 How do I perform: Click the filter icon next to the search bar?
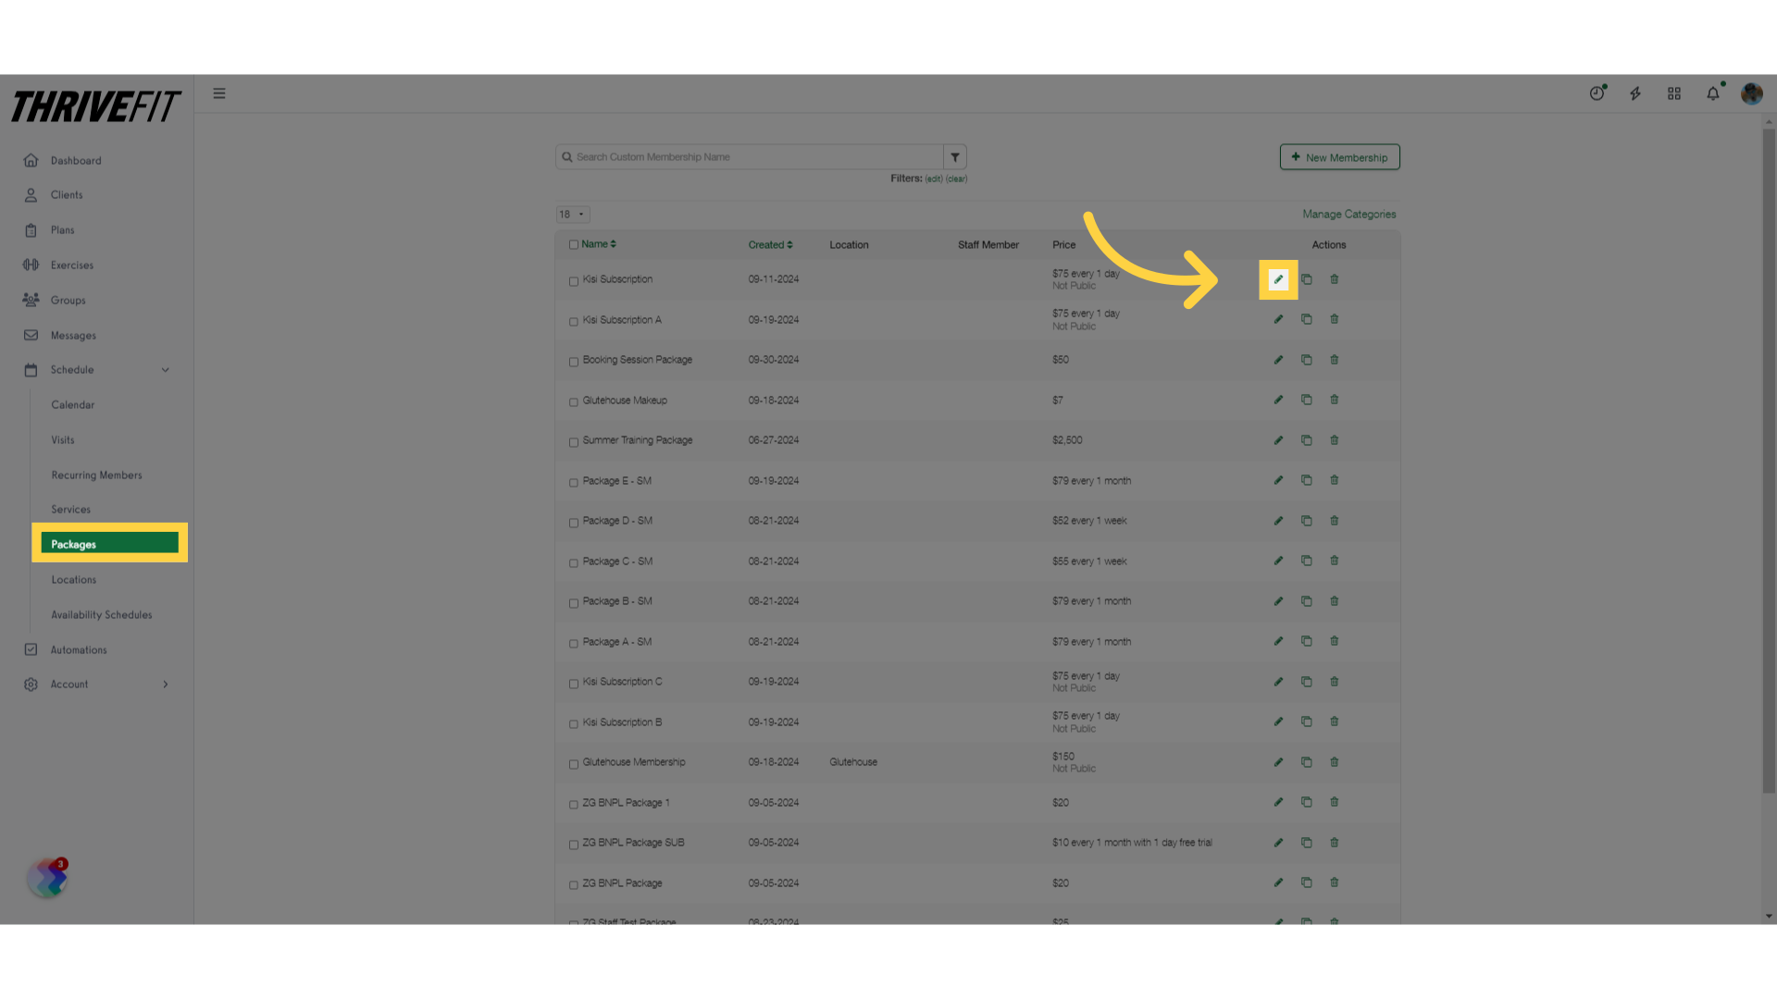(954, 156)
